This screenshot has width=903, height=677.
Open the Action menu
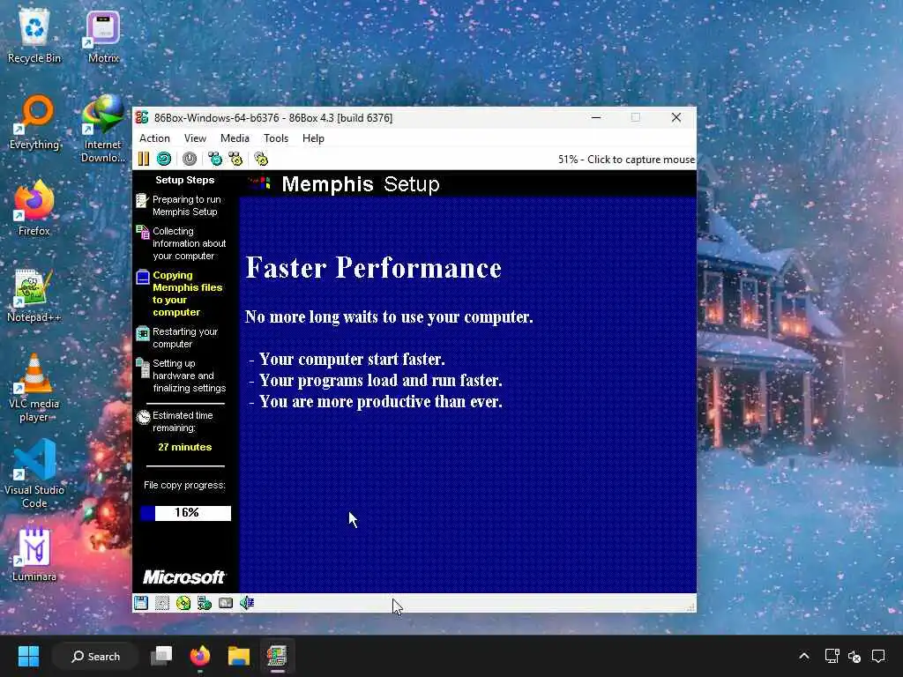tap(154, 138)
